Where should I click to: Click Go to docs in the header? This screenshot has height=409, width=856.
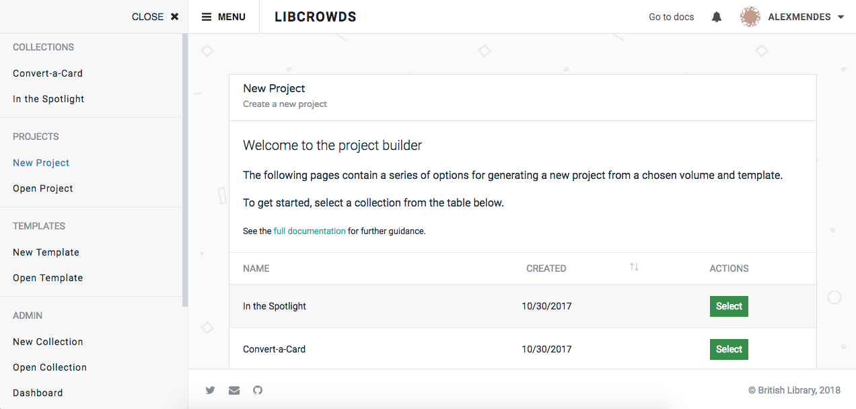[671, 16]
